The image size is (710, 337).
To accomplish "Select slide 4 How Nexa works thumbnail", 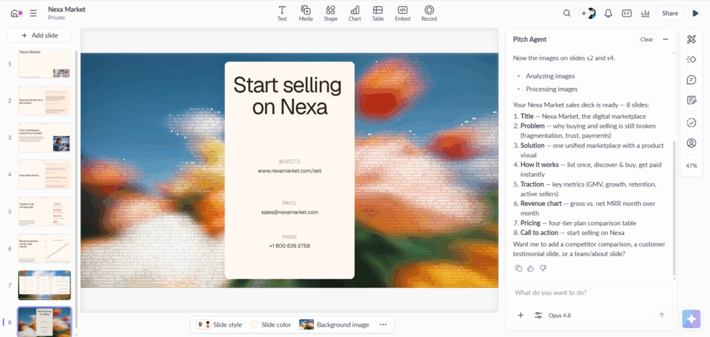I will click(44, 174).
